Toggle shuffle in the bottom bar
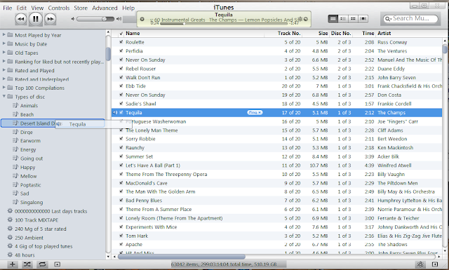 coord(27,264)
